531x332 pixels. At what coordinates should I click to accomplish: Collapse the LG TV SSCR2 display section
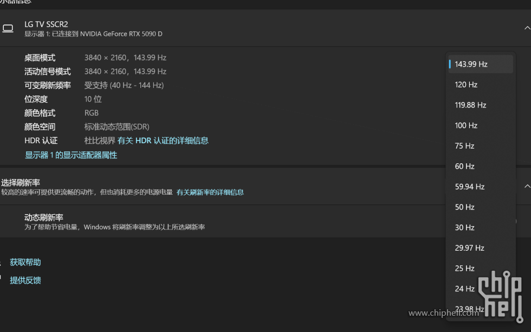527,28
